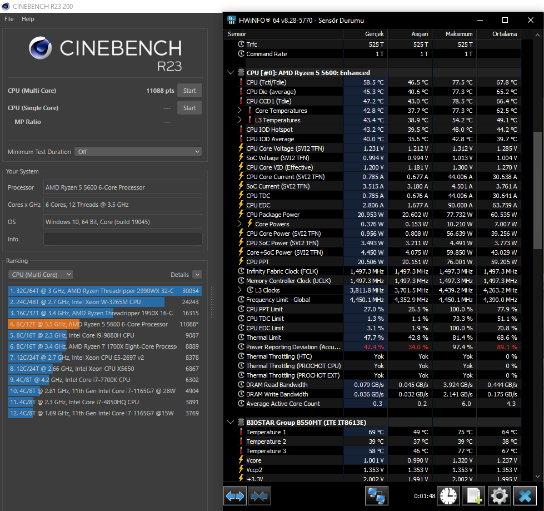Expand L3 Temperatures sub-tree
This screenshot has width=544, height=511.
(x=239, y=120)
